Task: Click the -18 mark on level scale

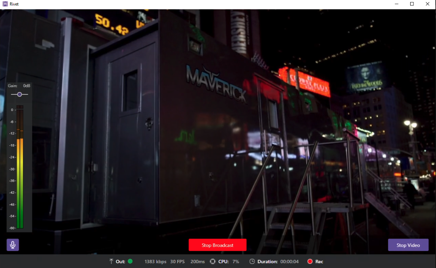Action: pos(12,145)
